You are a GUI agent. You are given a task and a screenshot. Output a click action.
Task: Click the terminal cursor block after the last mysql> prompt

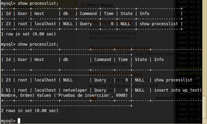click(x=19, y=121)
